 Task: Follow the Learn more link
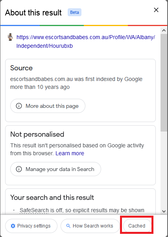(x=70, y=153)
